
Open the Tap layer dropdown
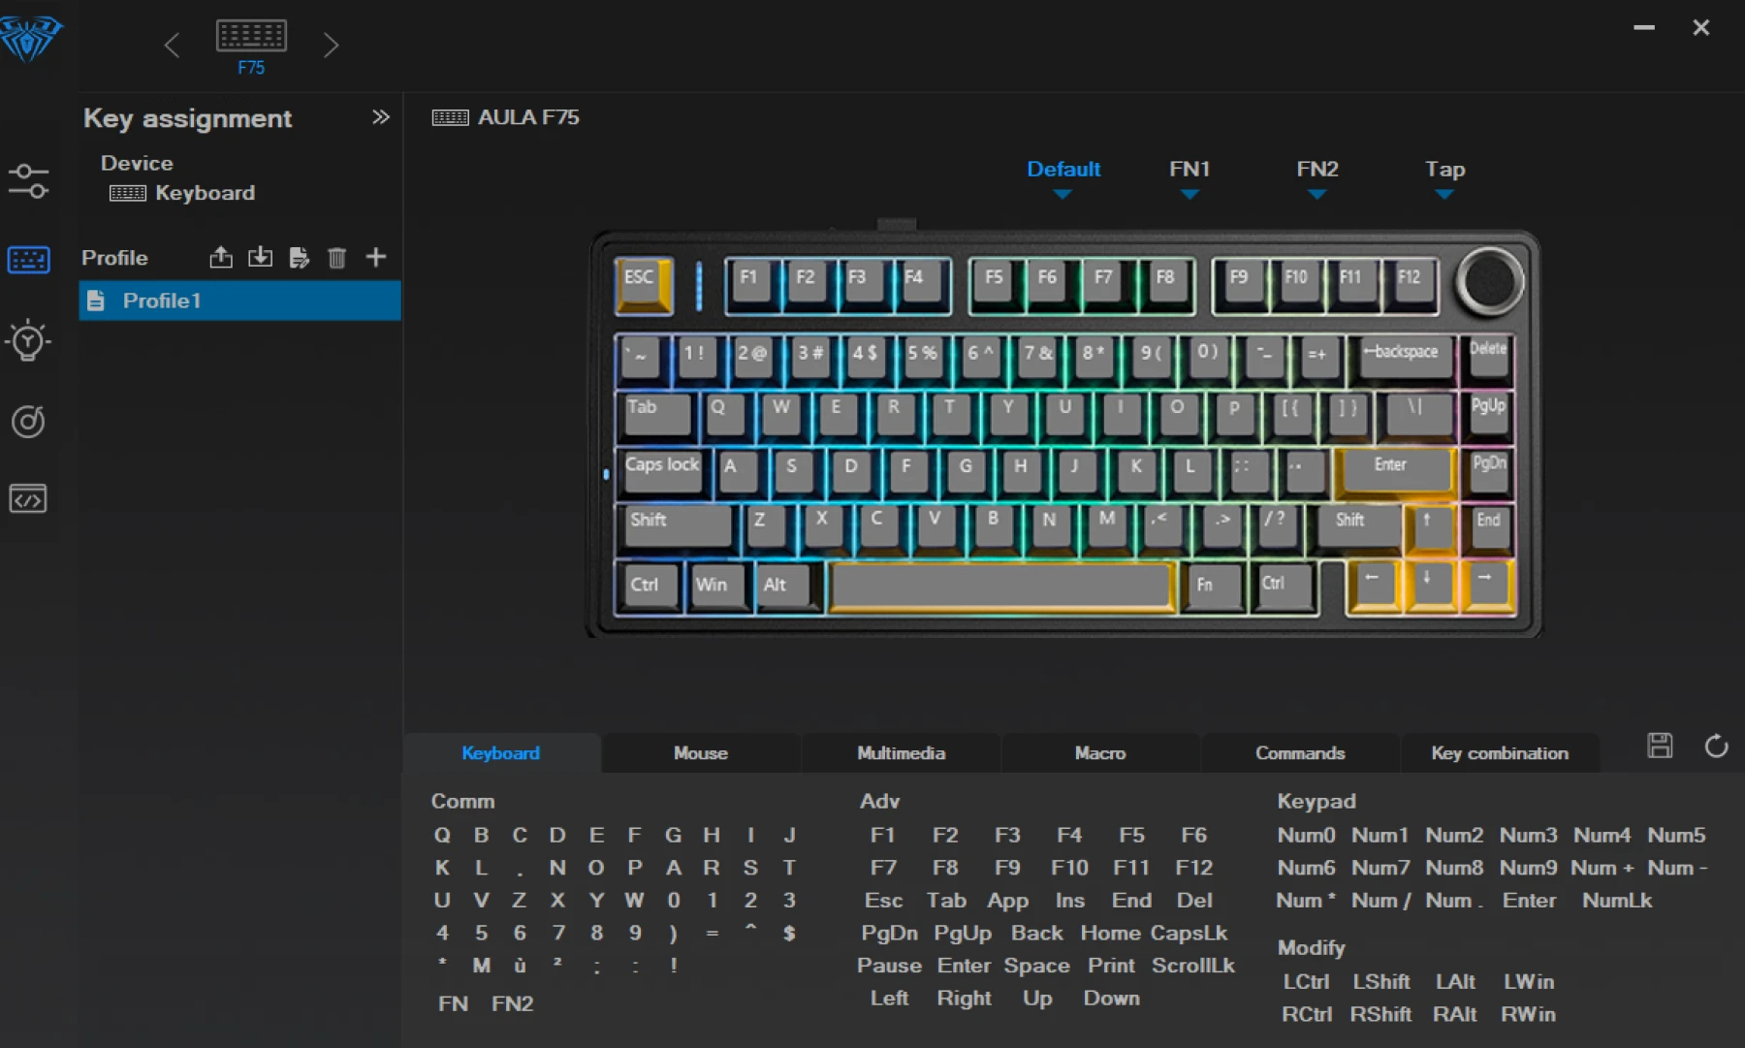click(1444, 178)
